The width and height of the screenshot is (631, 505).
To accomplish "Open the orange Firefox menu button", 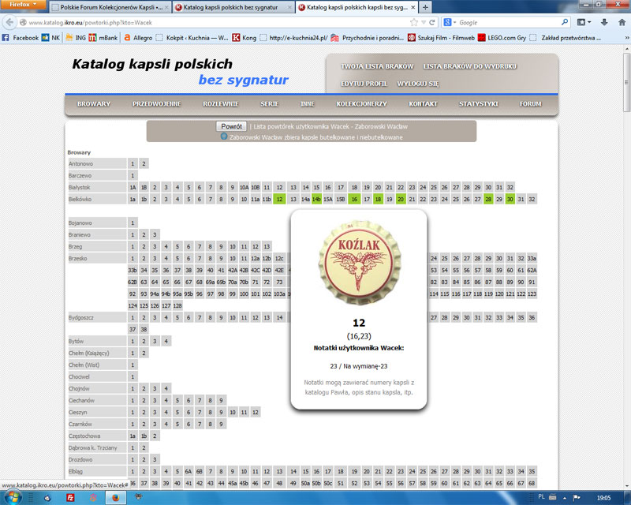I will 25,6.
